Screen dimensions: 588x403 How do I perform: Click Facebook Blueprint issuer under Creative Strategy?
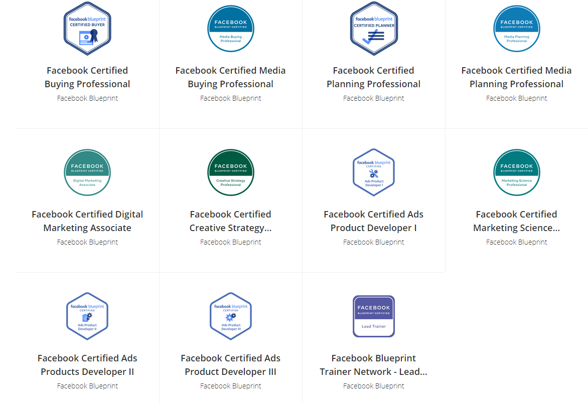[x=231, y=242]
